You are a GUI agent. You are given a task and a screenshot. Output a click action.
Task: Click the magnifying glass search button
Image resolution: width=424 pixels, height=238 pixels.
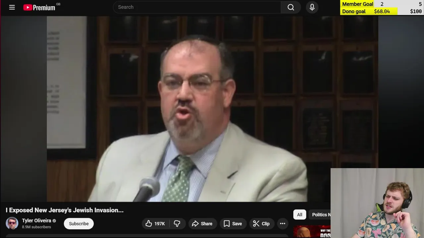291,7
